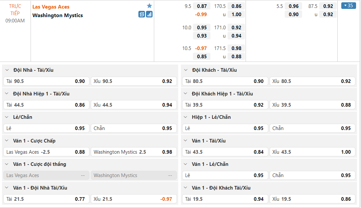This screenshot has height=208, width=361.
Task: Open the bar chart statistics icon
Action: (149, 14)
